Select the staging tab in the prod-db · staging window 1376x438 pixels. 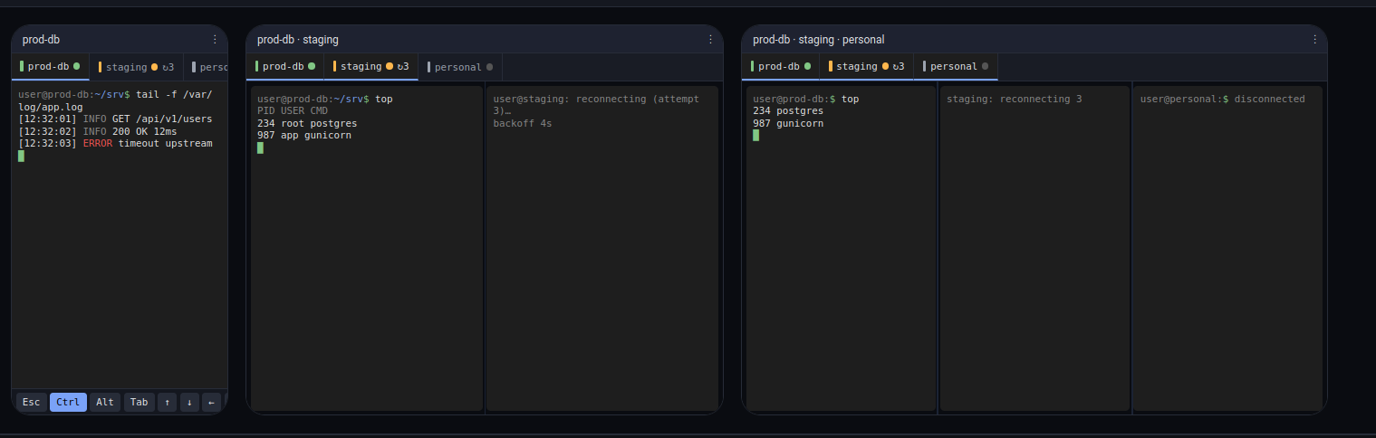[371, 67]
